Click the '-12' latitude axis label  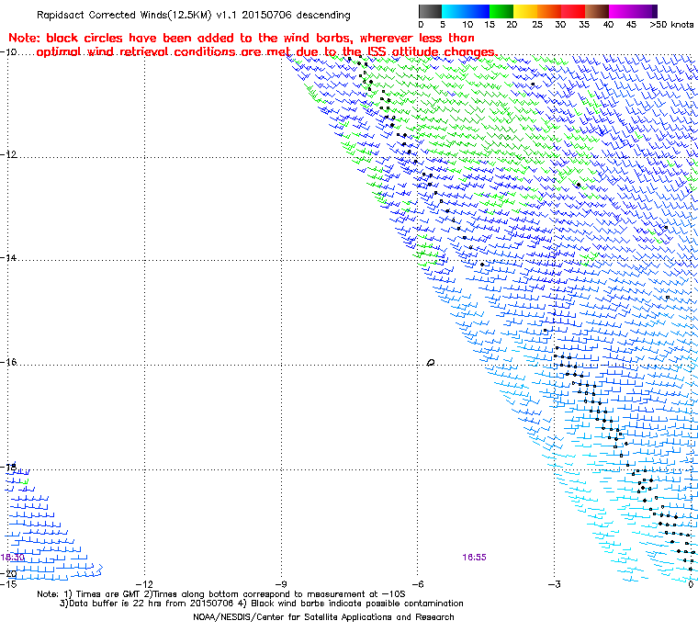8,154
